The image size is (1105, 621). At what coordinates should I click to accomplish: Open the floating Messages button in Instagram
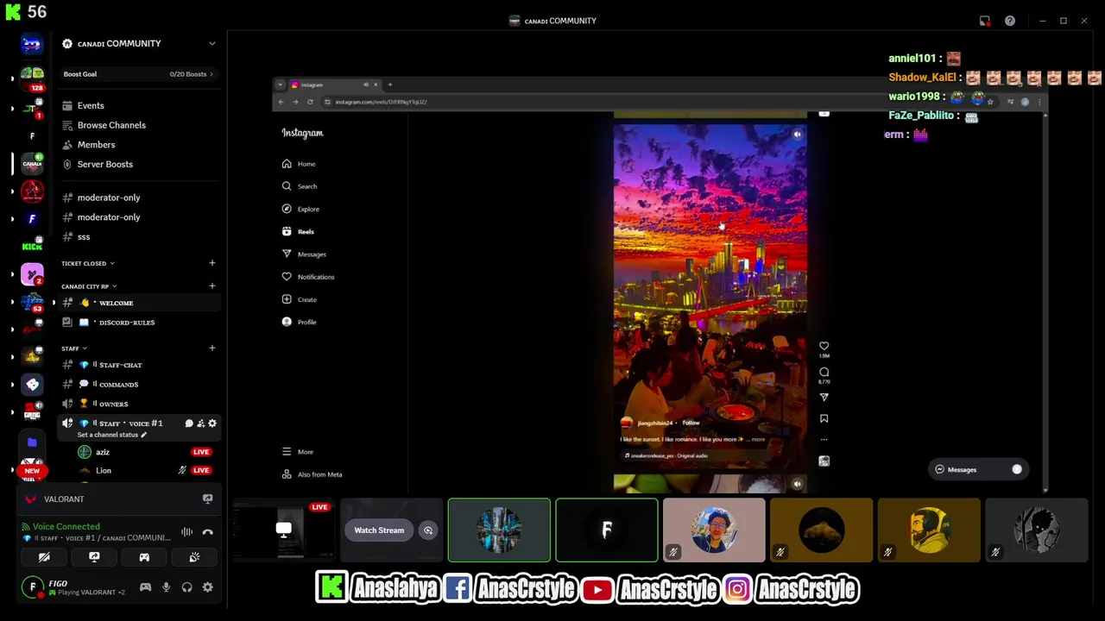click(980, 469)
